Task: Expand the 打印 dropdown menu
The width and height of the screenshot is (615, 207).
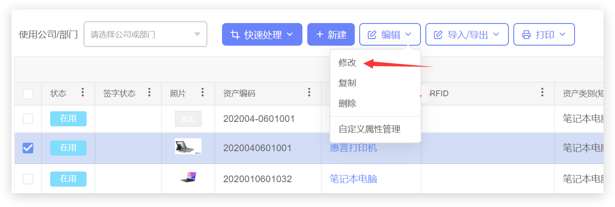Action: pos(544,35)
